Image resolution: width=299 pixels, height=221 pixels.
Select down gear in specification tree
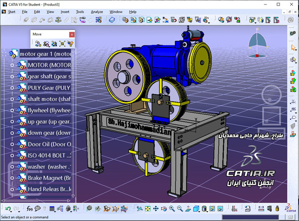tap(49, 133)
